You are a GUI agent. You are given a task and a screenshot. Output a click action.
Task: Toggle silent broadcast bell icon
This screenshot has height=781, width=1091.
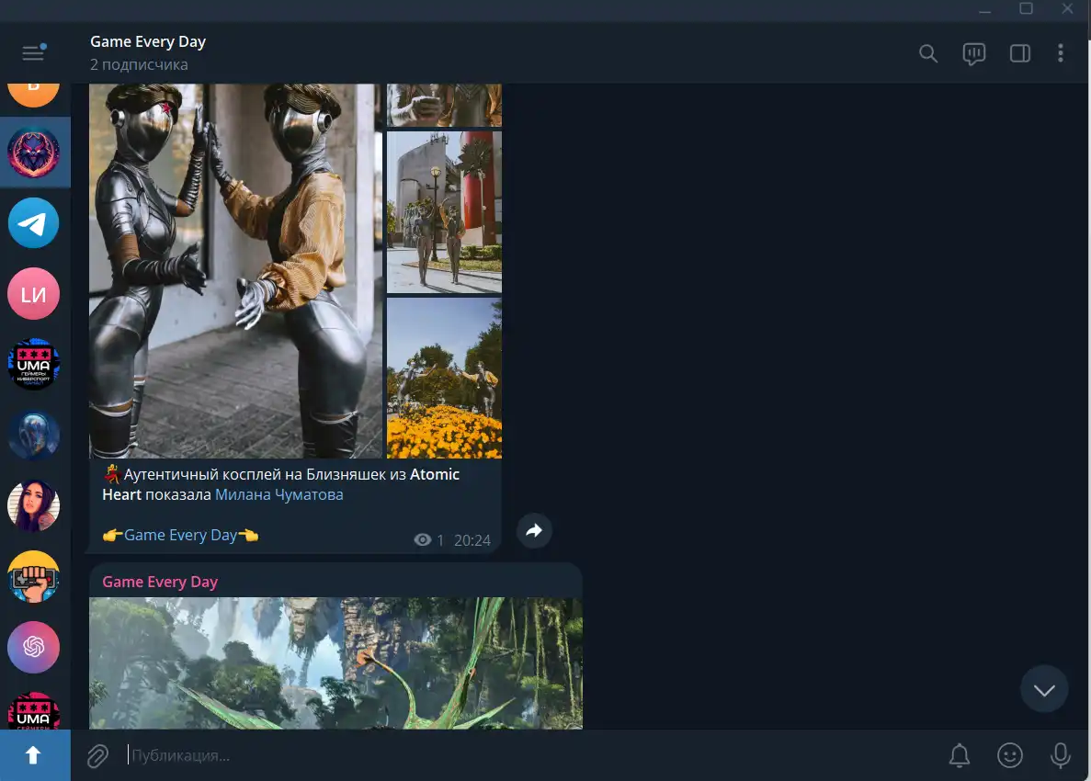pos(960,755)
